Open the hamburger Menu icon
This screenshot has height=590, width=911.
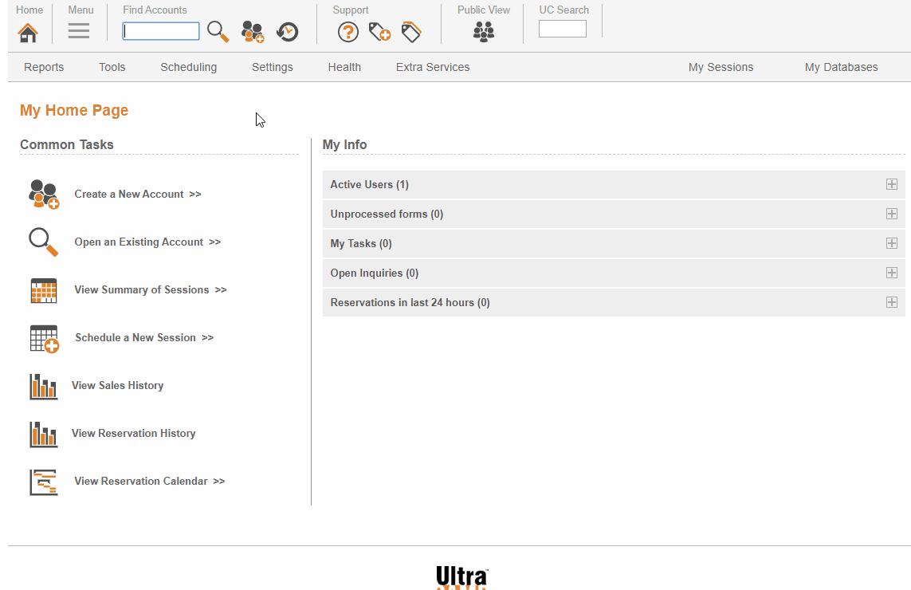(x=78, y=31)
